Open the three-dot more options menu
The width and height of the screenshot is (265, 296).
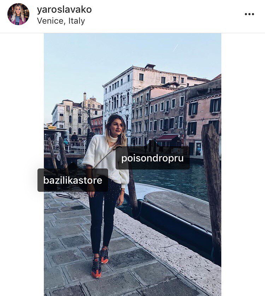click(x=249, y=14)
